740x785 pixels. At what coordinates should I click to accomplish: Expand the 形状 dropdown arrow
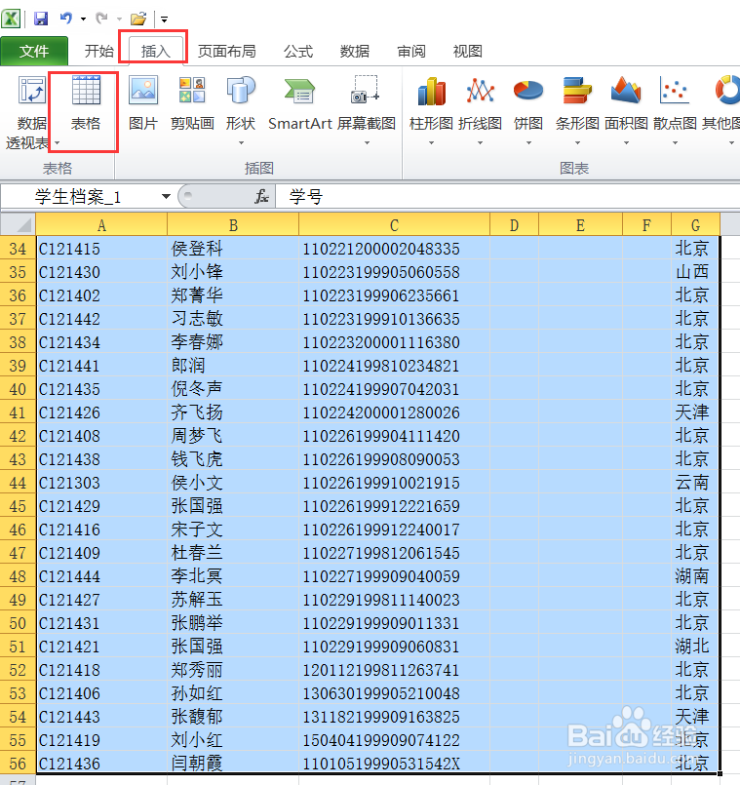(x=241, y=143)
